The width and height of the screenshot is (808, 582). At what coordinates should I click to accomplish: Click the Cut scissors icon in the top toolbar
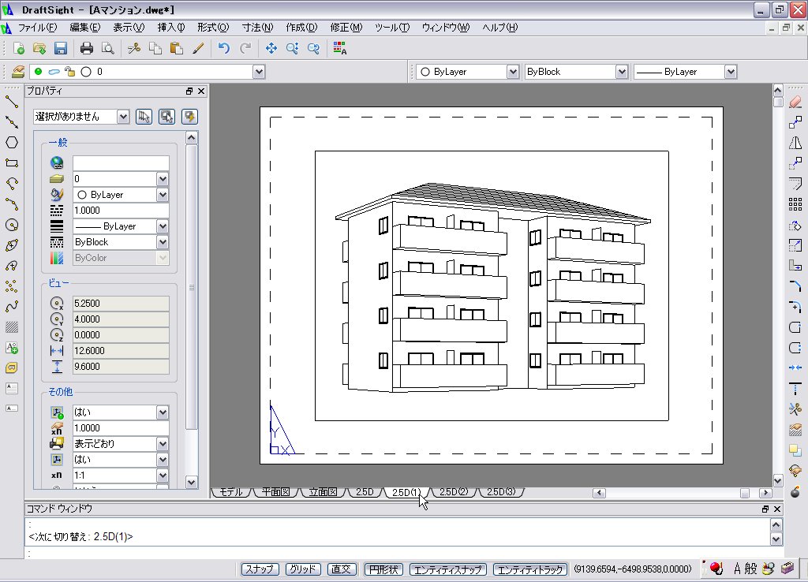pos(134,48)
